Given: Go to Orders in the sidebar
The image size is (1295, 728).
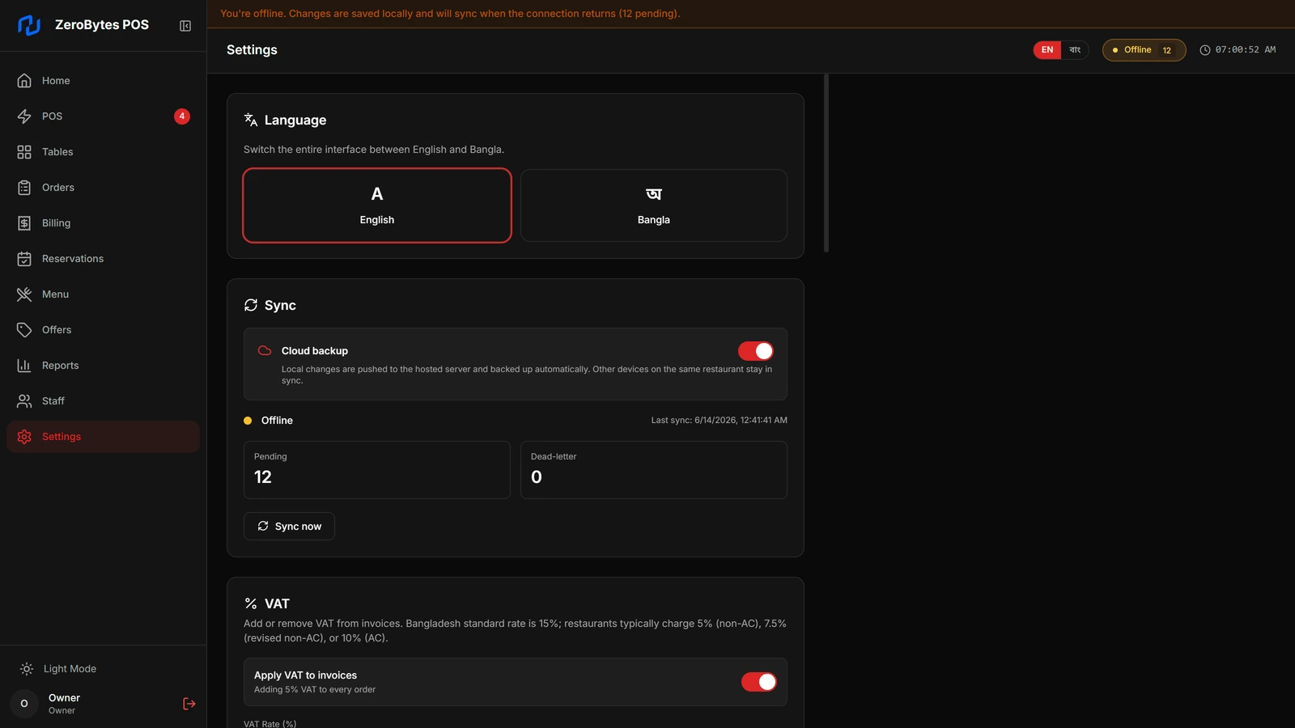Looking at the screenshot, I should click(x=103, y=188).
